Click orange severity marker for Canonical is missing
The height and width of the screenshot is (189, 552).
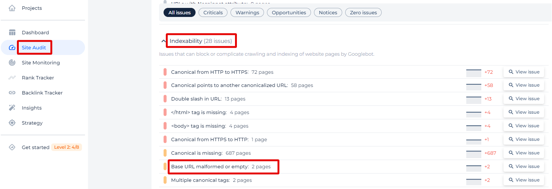coord(165,153)
